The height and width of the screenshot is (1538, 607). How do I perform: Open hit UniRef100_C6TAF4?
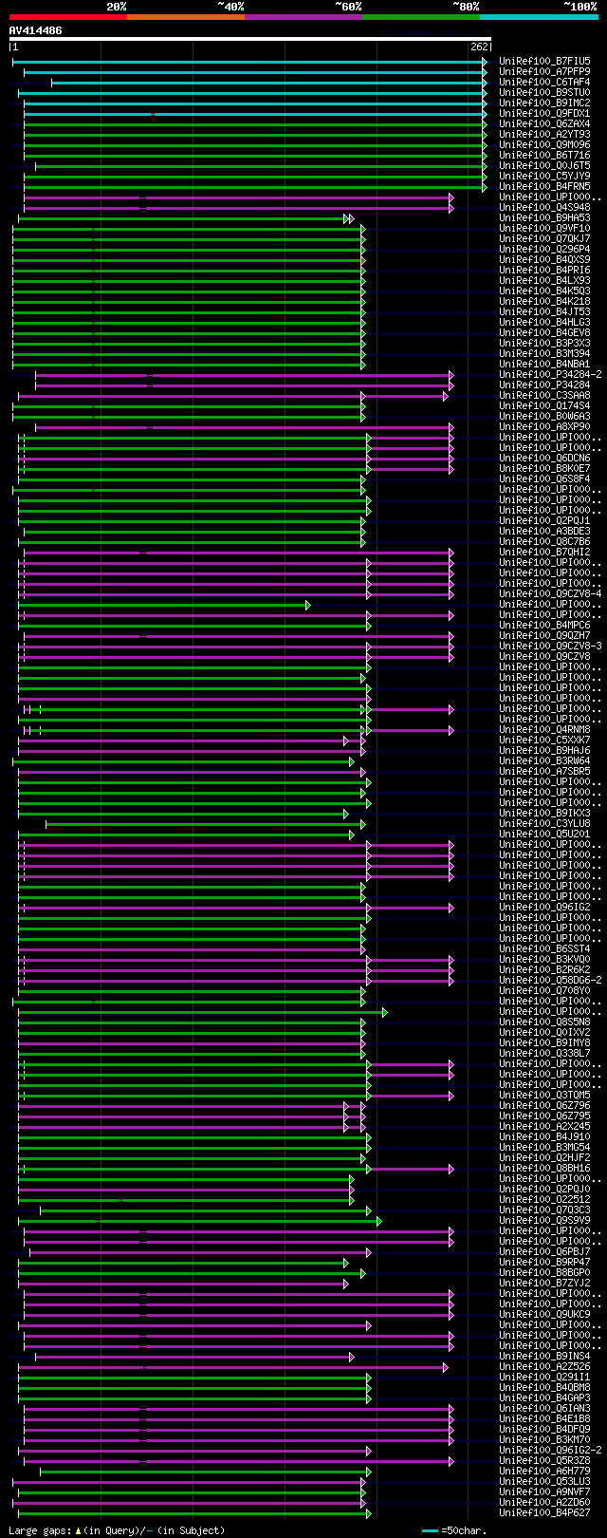(x=544, y=82)
